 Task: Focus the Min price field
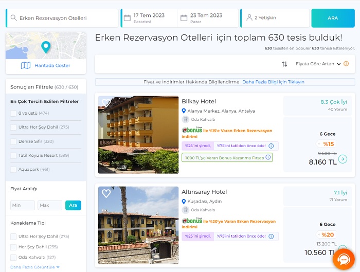coord(22,205)
